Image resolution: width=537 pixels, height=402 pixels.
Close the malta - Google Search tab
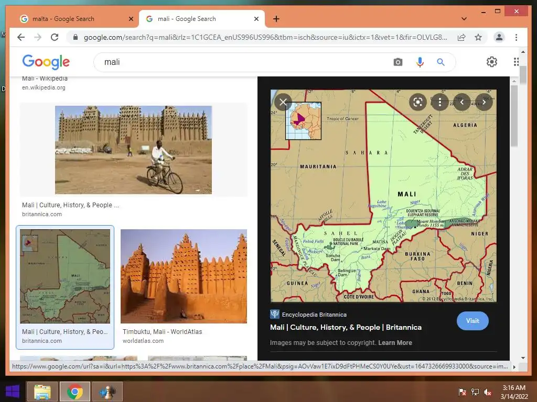point(131,19)
